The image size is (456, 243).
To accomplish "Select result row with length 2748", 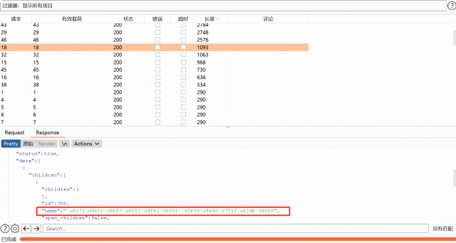I will (154, 33).
